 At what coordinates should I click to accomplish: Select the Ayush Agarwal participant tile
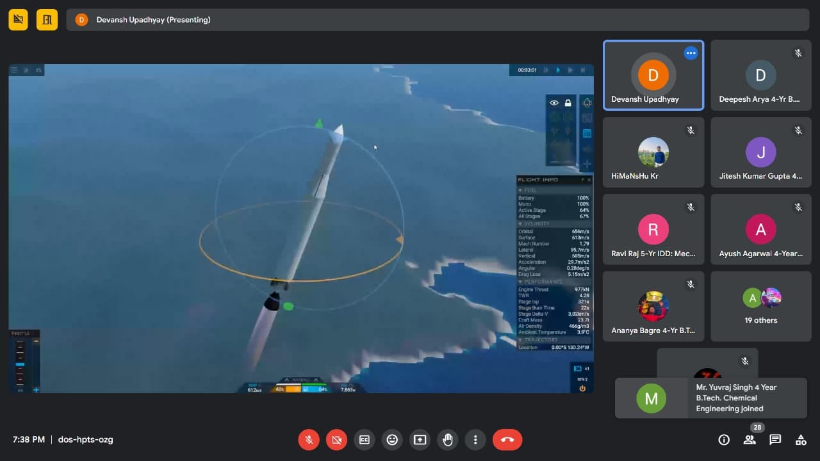pos(761,229)
